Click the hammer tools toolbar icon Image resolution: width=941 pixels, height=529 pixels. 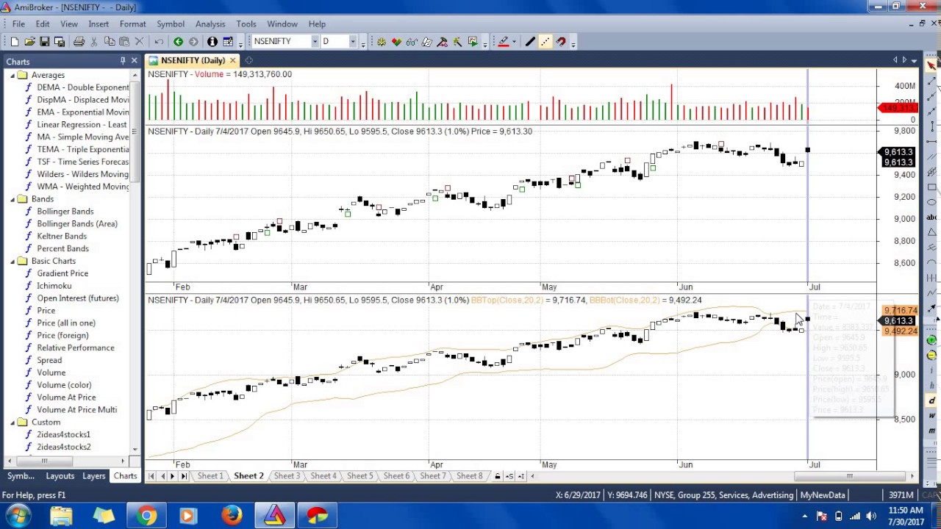click(x=443, y=42)
